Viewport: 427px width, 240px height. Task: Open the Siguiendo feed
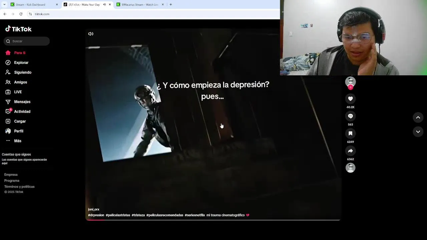(18, 72)
